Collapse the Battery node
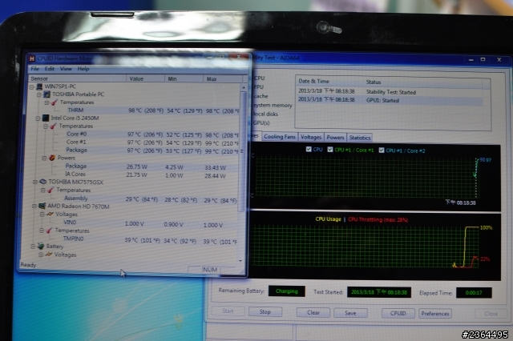 point(33,247)
